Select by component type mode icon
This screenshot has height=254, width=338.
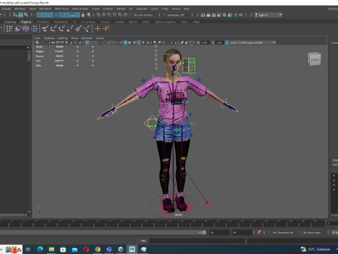pyautogui.click(x=26, y=15)
